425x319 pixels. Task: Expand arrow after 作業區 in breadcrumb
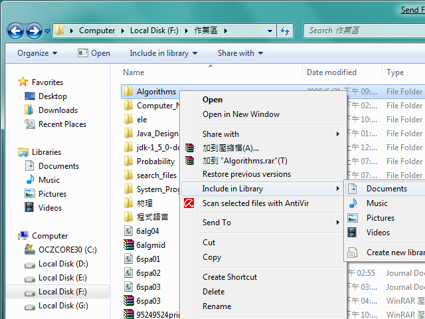coord(226,31)
